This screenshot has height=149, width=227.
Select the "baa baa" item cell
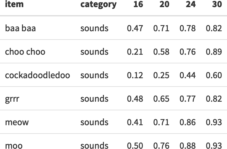coord(20,28)
